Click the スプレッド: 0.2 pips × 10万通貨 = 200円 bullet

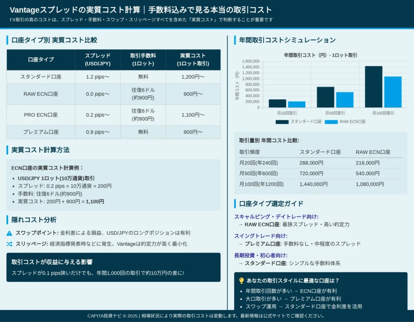[65, 186]
